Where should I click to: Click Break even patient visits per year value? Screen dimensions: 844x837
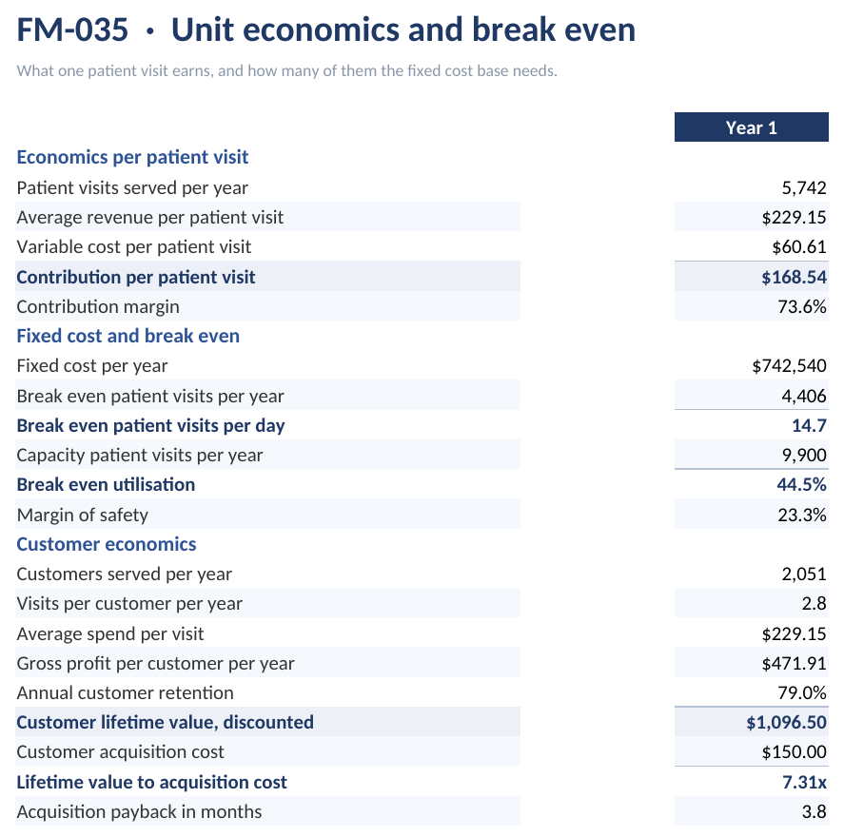pyautogui.click(x=804, y=396)
